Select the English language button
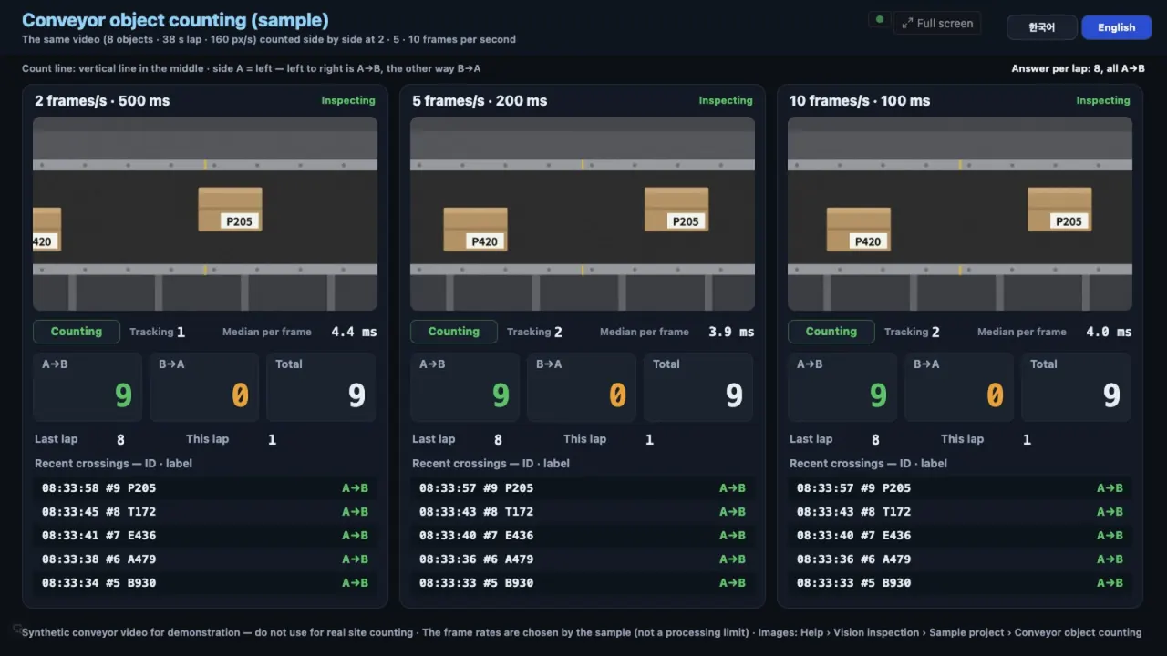 (1116, 27)
